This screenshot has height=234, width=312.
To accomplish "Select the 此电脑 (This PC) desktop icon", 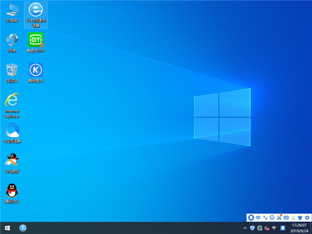I will coord(12,13).
